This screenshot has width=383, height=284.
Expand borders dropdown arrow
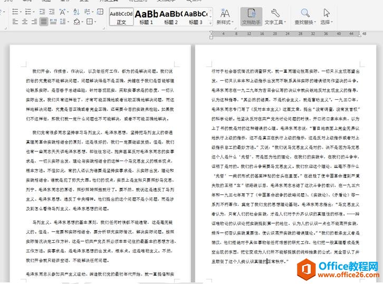point(95,22)
